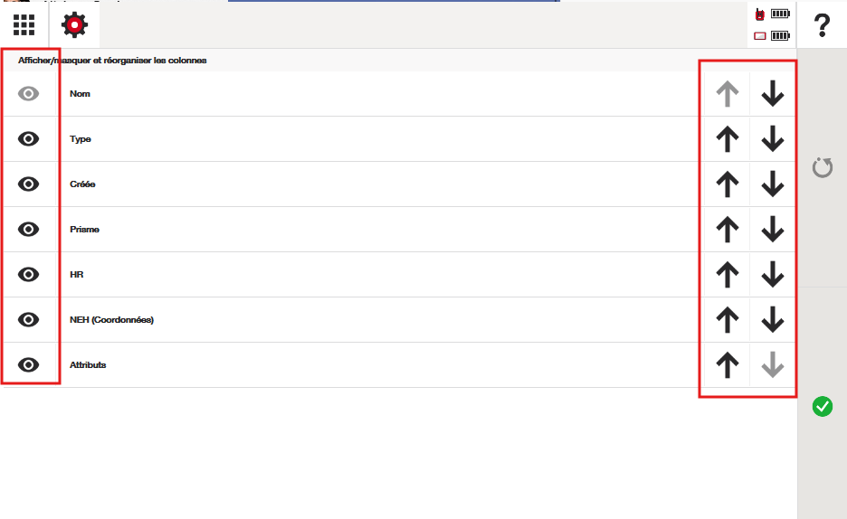Hide the HR column
847x519 pixels.
pos(29,274)
